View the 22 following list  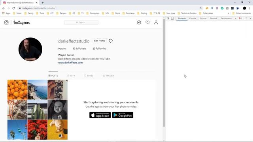pyautogui.click(x=99, y=49)
